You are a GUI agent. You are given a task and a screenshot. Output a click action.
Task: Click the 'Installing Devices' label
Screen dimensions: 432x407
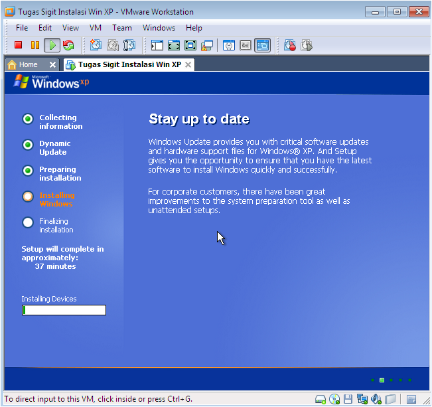click(49, 299)
